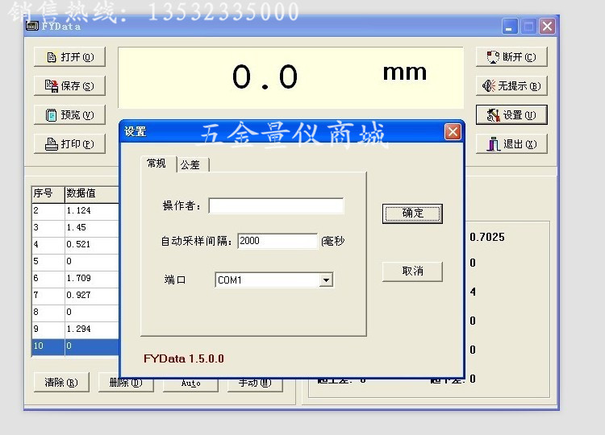Select data row 6 with value 1.709

pos(76,278)
